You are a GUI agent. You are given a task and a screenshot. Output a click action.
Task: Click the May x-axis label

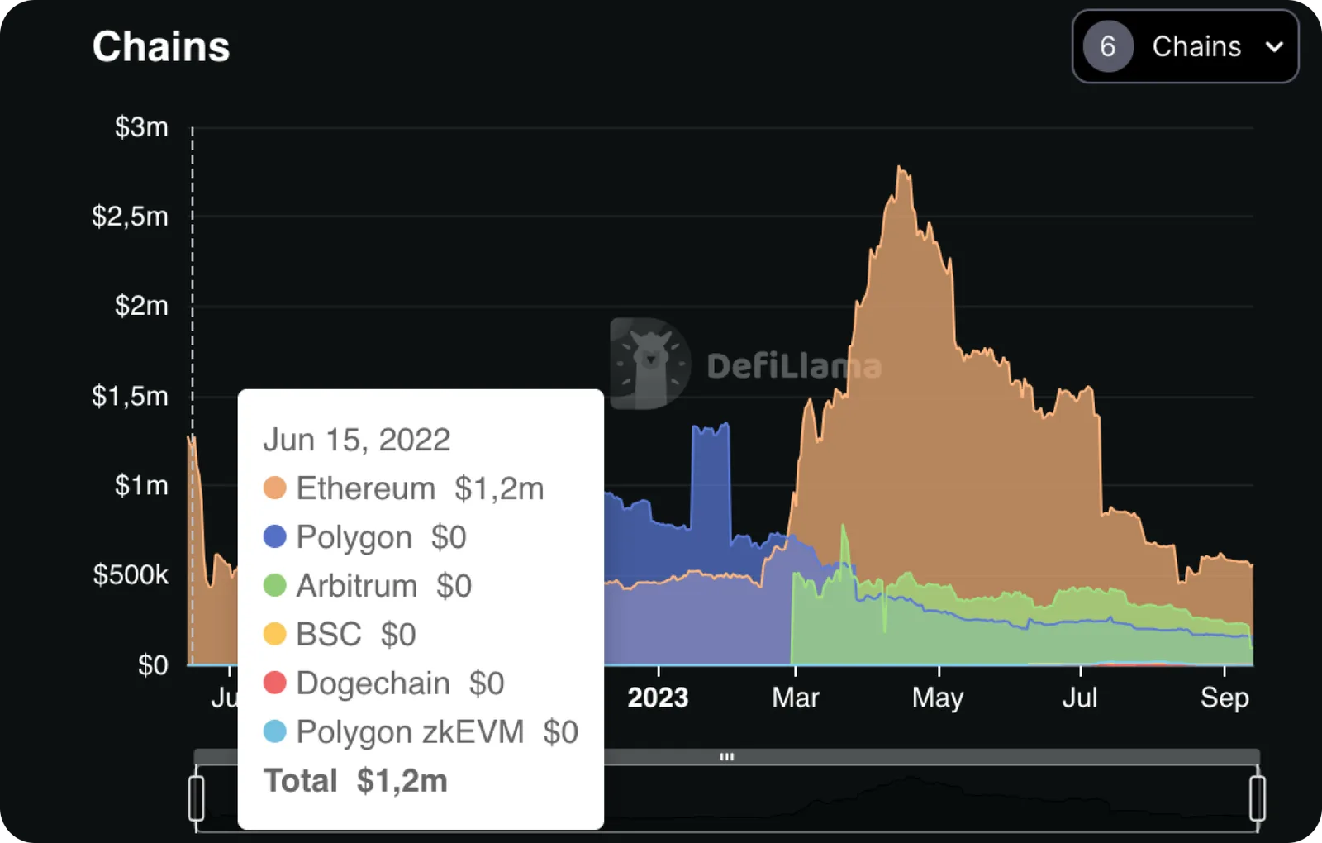point(938,698)
